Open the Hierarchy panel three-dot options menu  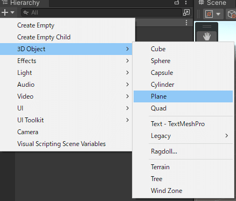[186, 3]
